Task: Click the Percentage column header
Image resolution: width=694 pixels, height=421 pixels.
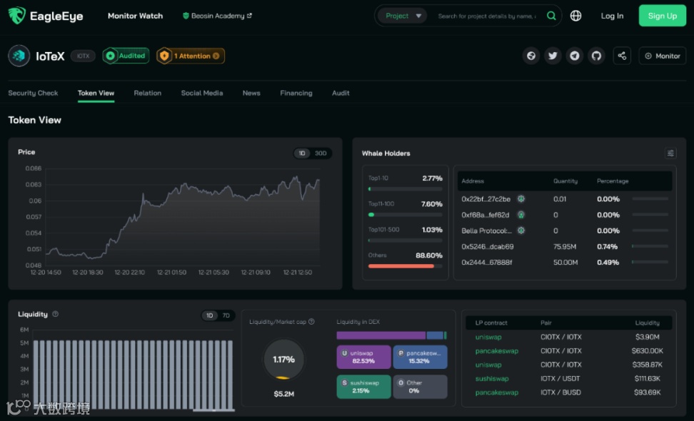Action: 613,181
